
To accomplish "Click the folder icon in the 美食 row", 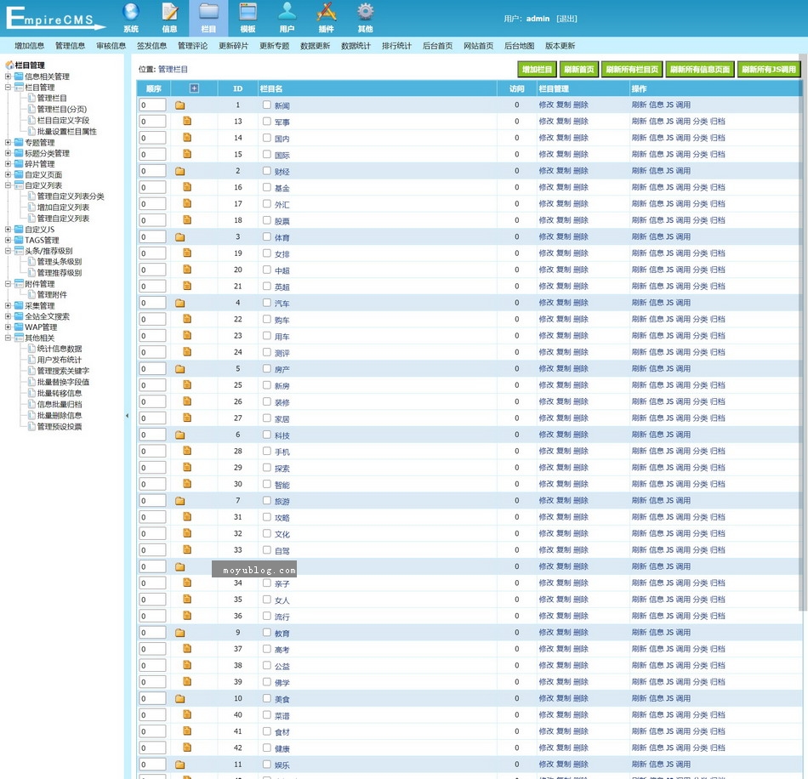I will [x=179, y=698].
